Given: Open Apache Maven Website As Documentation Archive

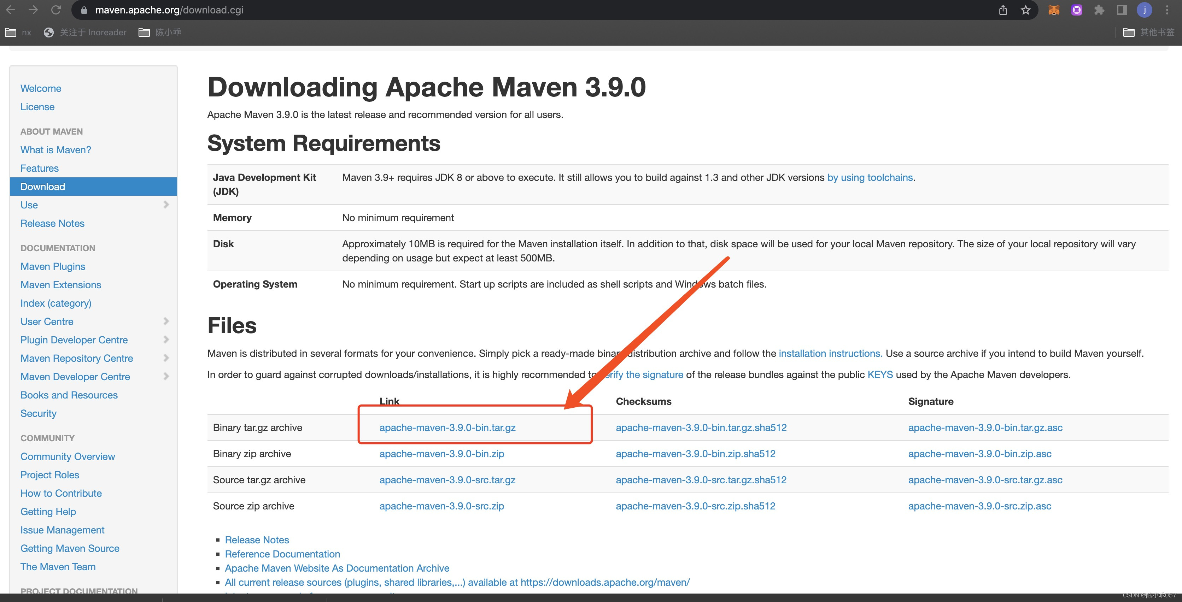Looking at the screenshot, I should coord(337,568).
